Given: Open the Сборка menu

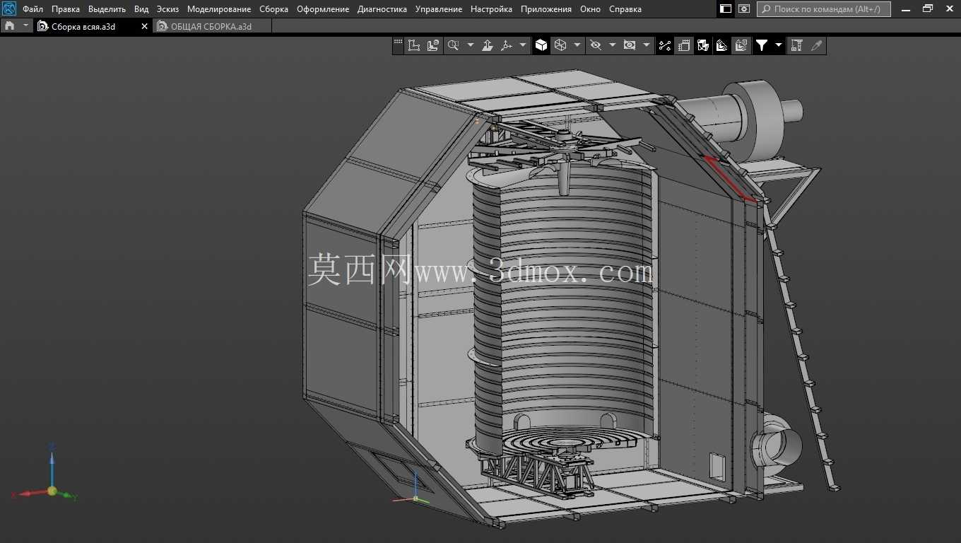Looking at the screenshot, I should pos(273,9).
